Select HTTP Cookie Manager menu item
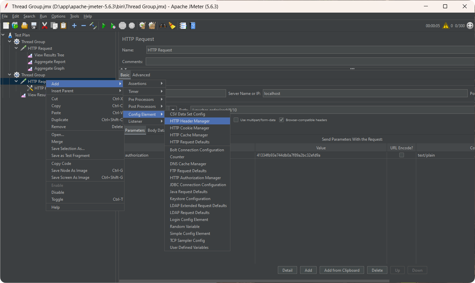This screenshot has height=283, width=475. coord(197,128)
